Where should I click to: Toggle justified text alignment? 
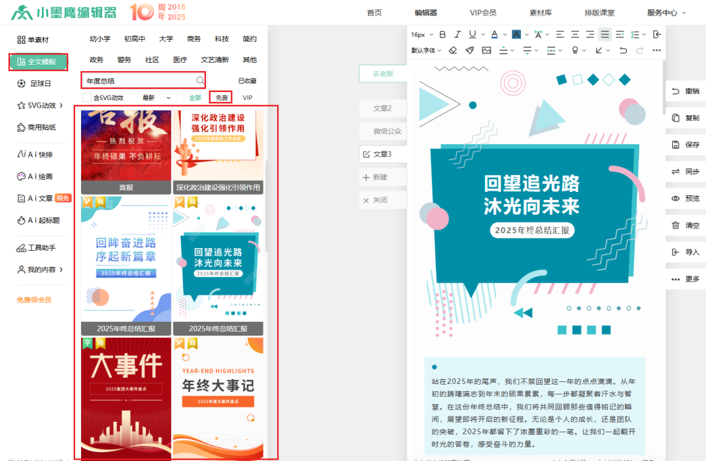(x=605, y=34)
